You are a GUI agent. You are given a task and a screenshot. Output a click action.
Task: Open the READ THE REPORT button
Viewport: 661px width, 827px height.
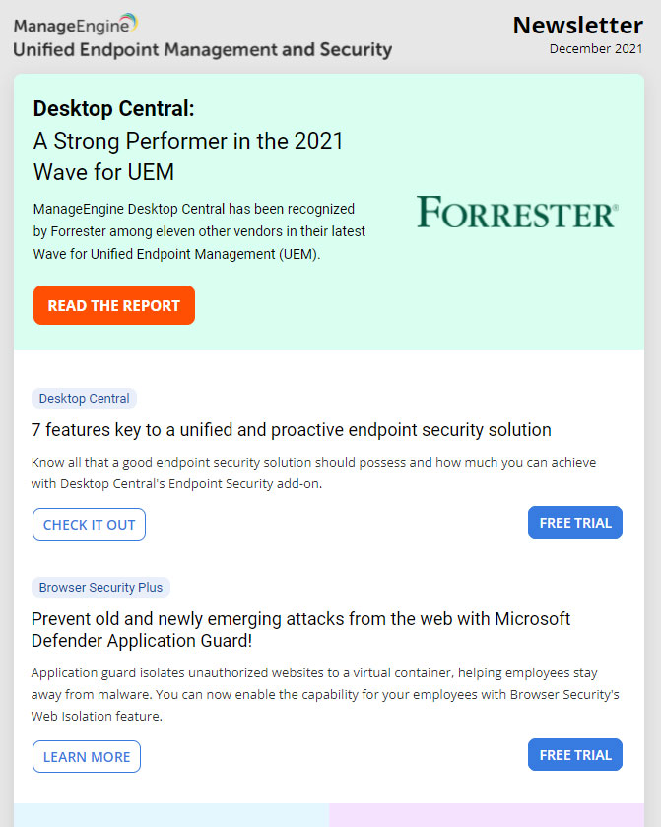(x=114, y=305)
